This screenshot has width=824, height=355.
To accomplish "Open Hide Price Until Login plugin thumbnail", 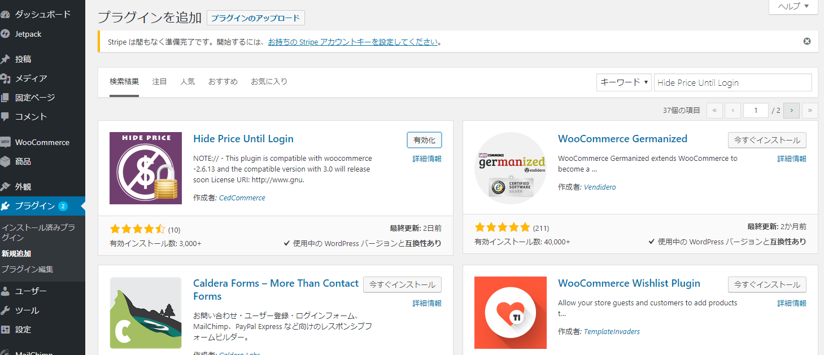I will [x=146, y=168].
